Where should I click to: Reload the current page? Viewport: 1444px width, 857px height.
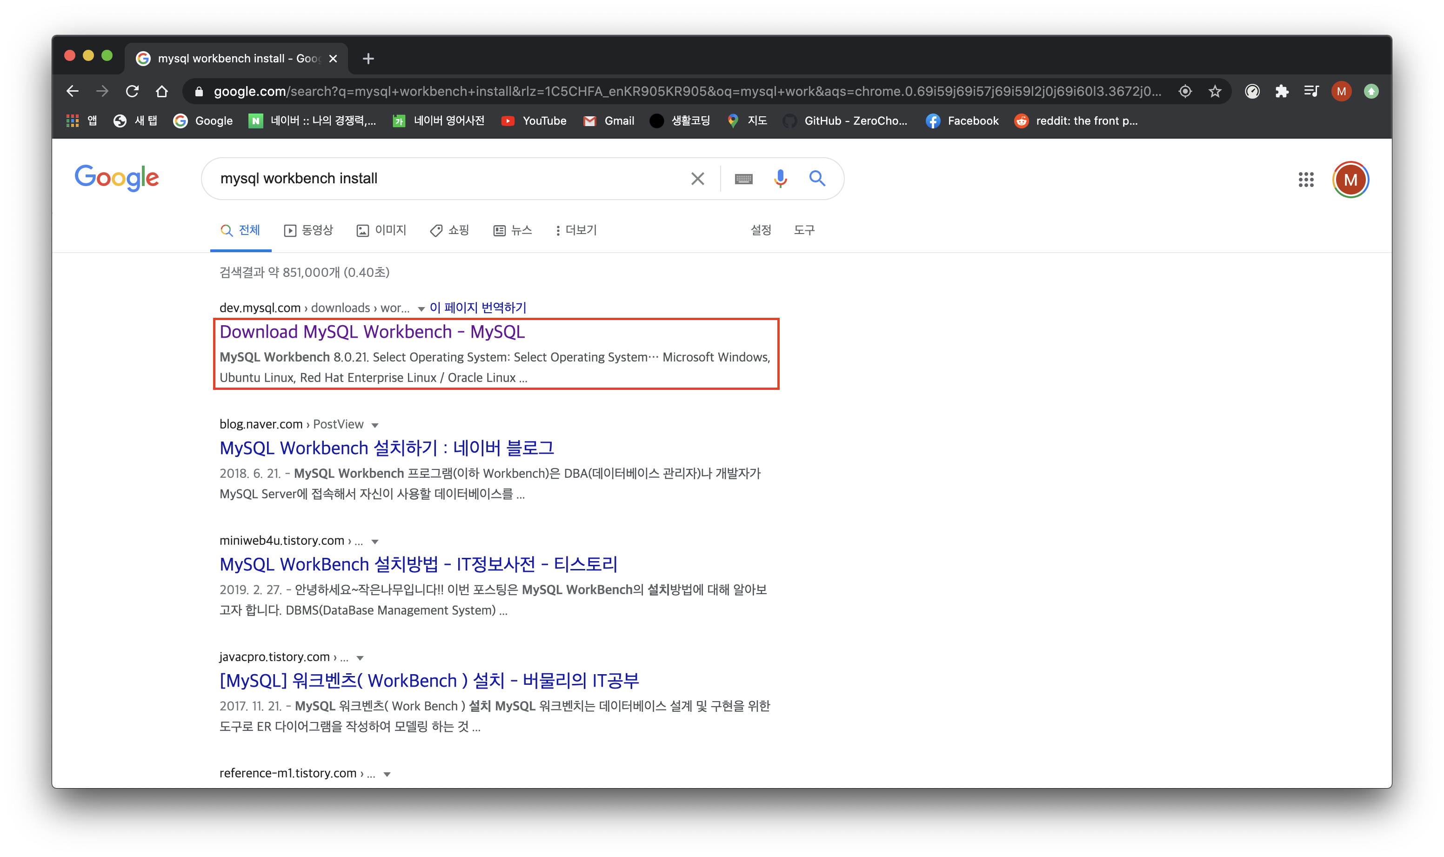[x=132, y=91]
